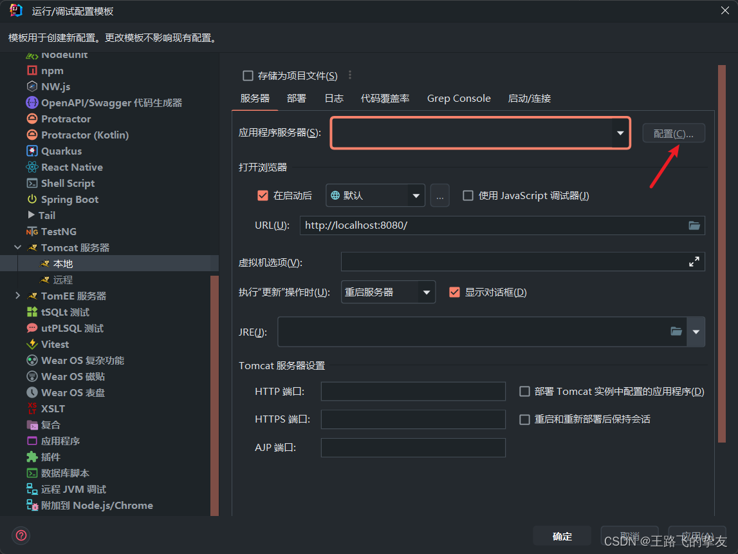Click the Wear OS 磁贴 icon
738x554 pixels.
click(x=32, y=376)
